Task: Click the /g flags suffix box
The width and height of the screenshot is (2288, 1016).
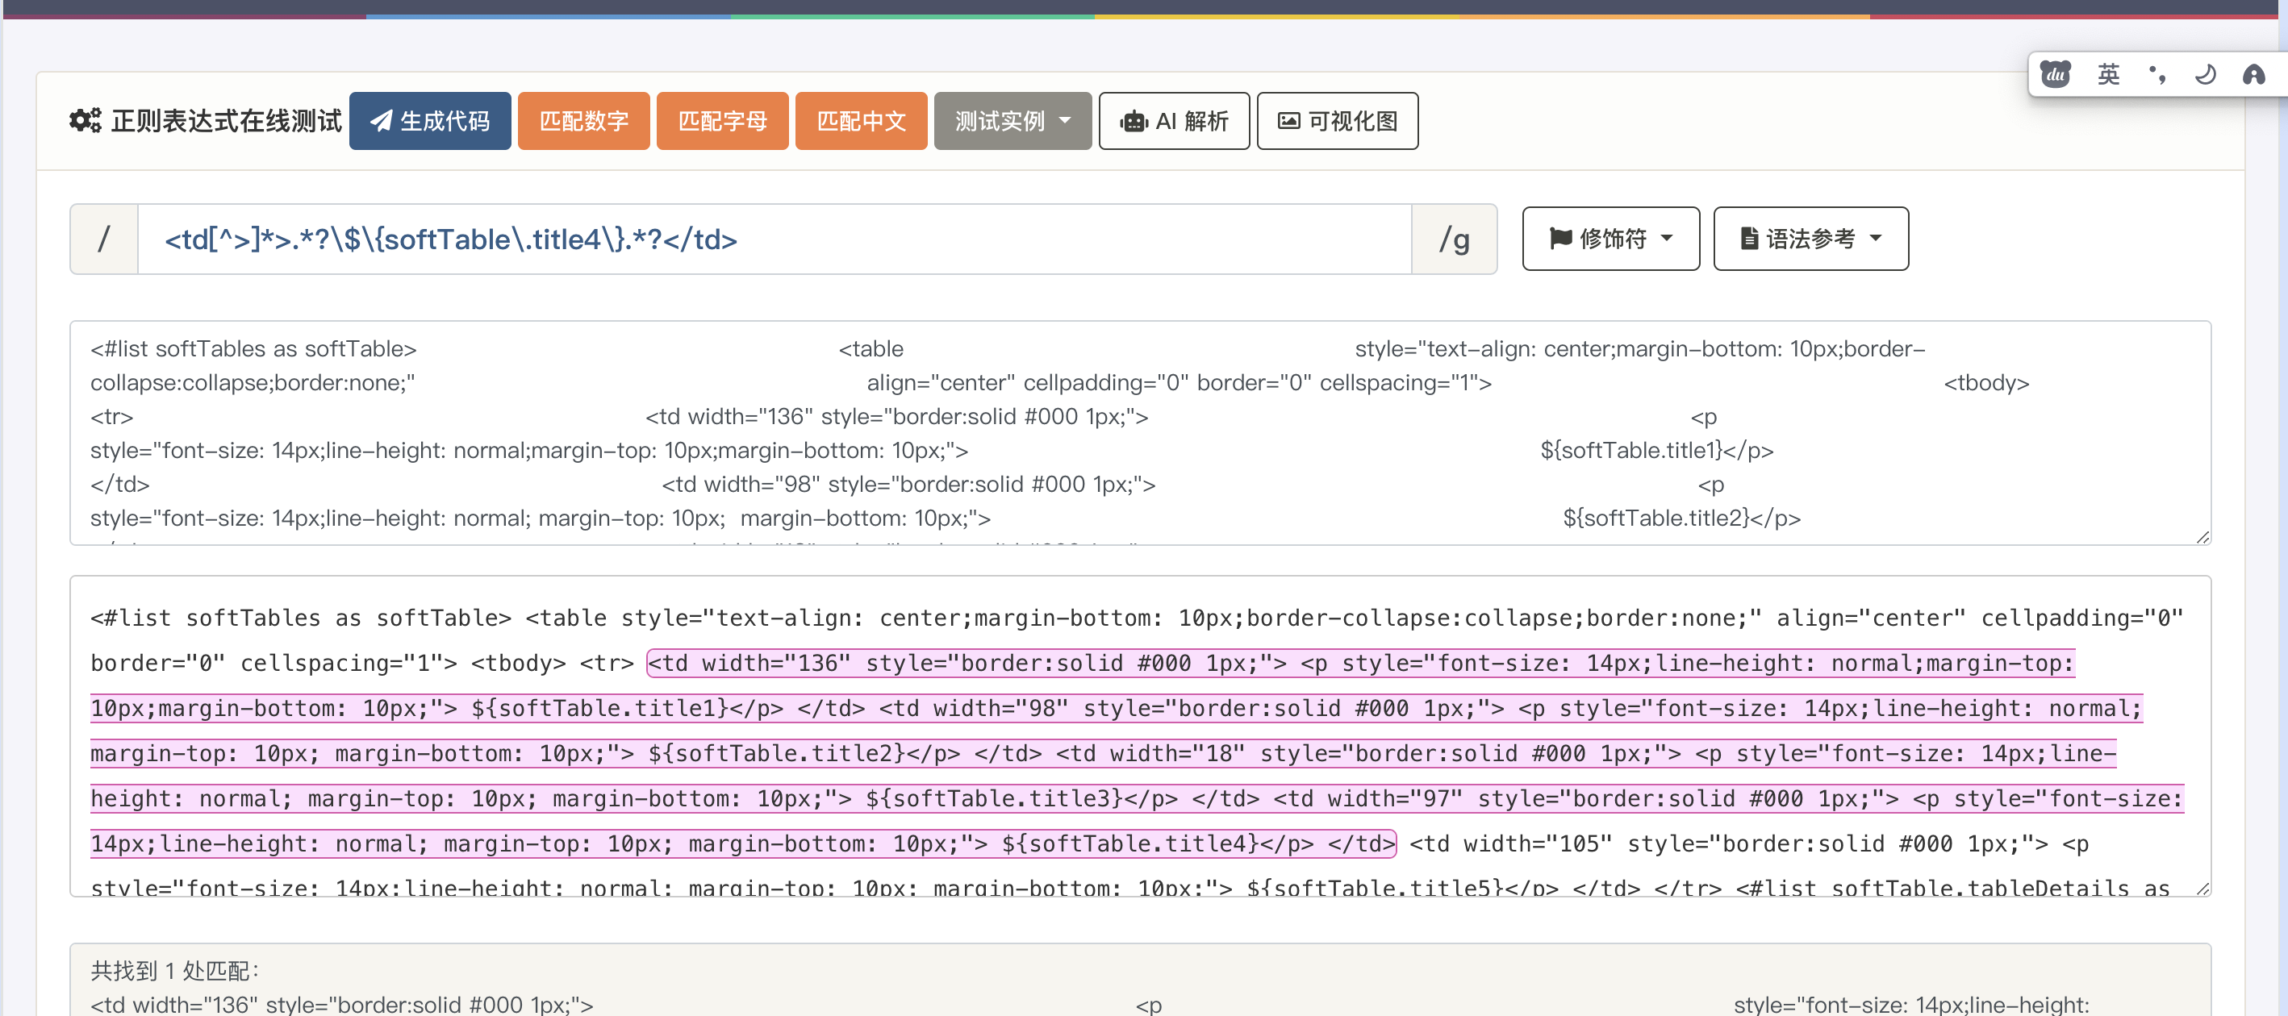Action: pyautogui.click(x=1453, y=239)
